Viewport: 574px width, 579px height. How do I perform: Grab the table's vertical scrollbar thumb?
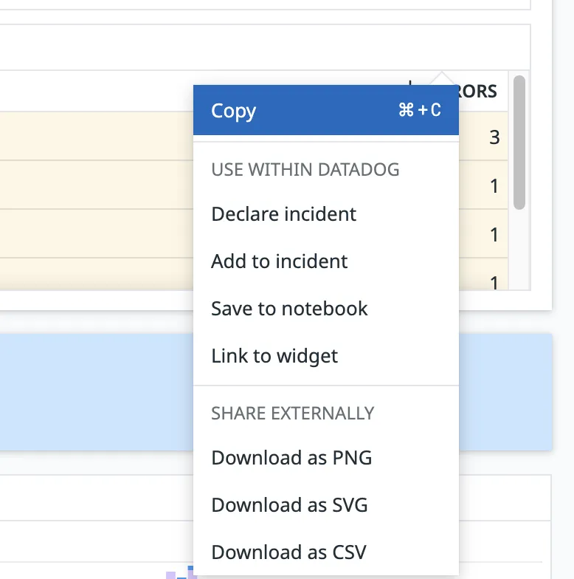coord(519,140)
